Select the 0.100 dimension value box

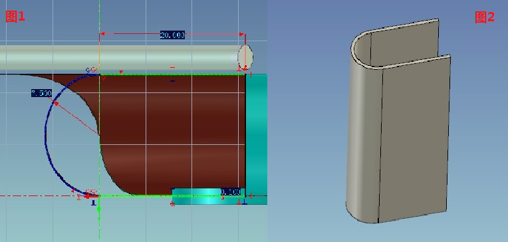click(231, 191)
